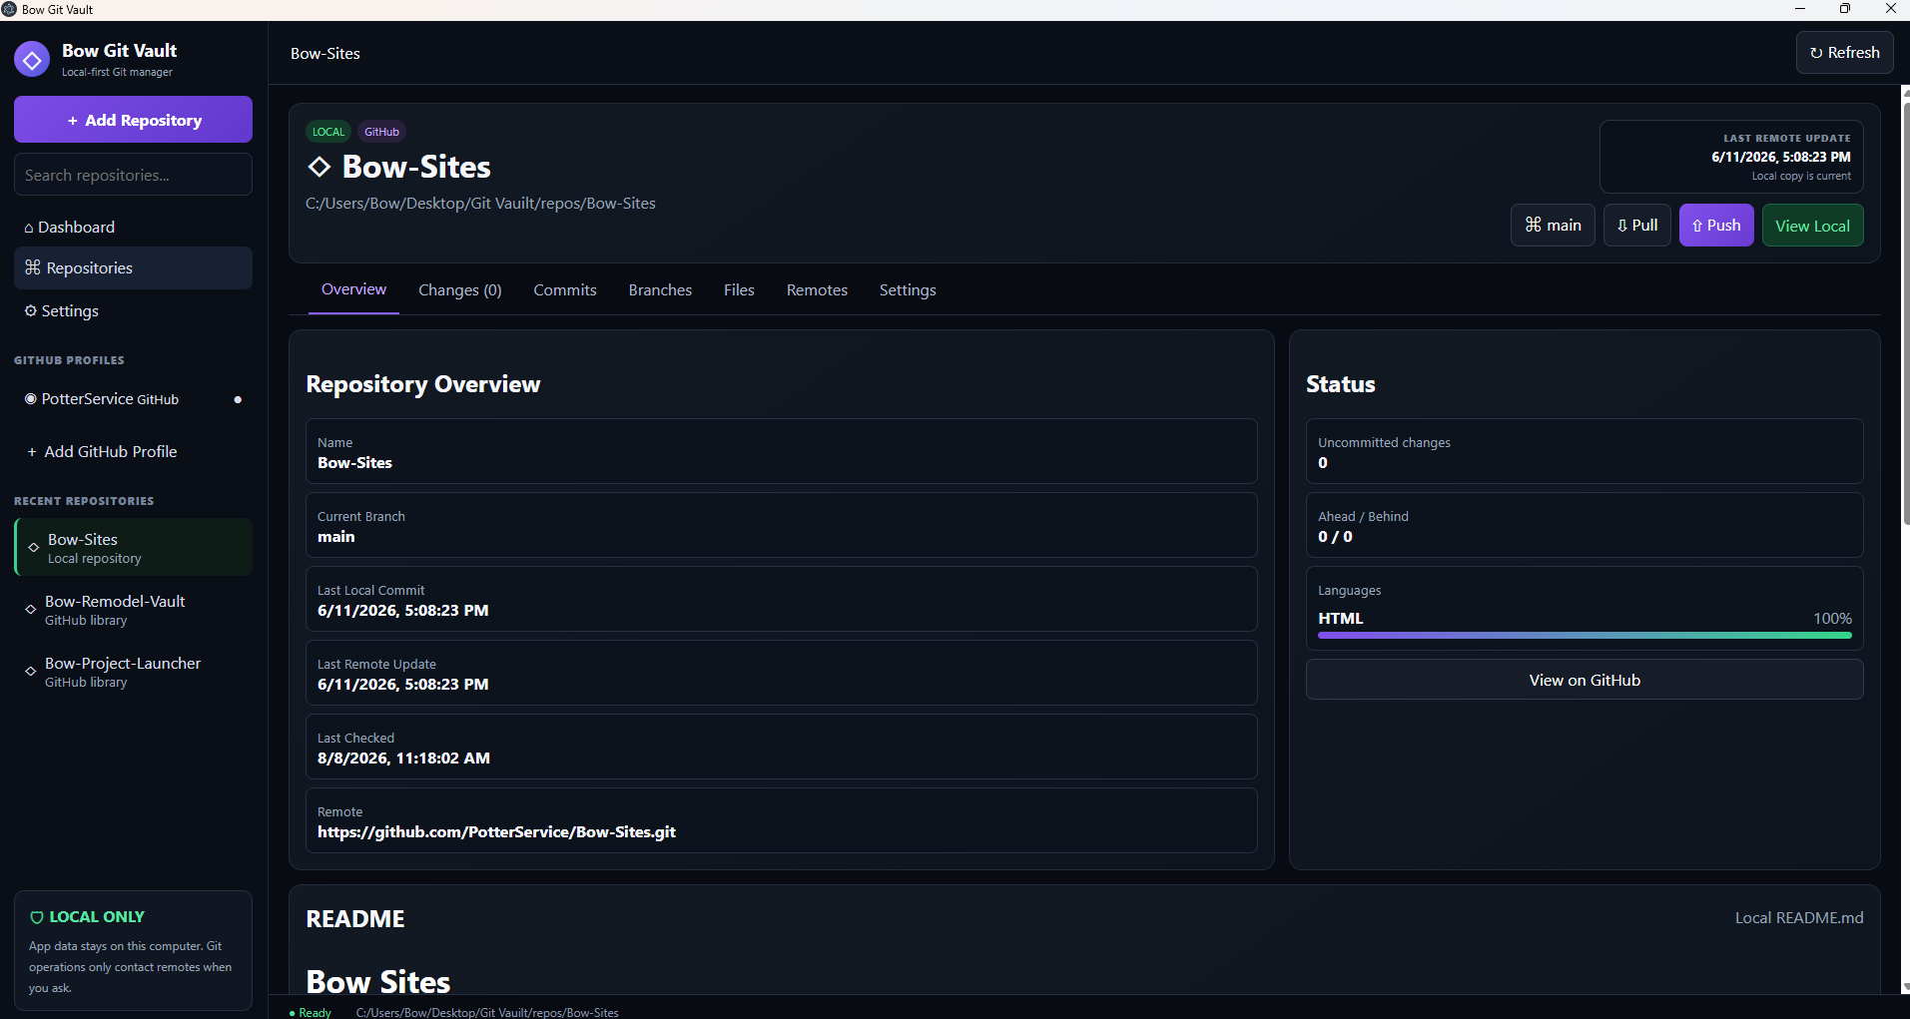The height and width of the screenshot is (1019, 1910).
Task: Click the GitHub badge
Action: tap(381, 132)
